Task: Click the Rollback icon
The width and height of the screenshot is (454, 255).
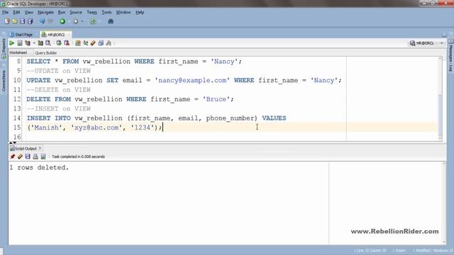Action: click(x=67, y=43)
